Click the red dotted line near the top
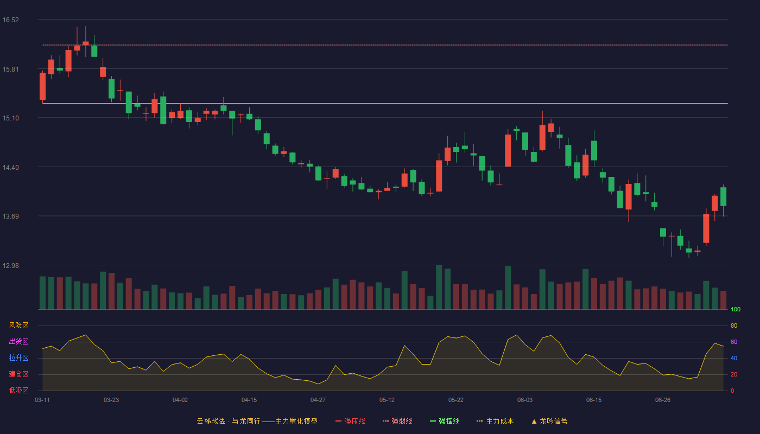760x434 pixels. click(x=385, y=45)
